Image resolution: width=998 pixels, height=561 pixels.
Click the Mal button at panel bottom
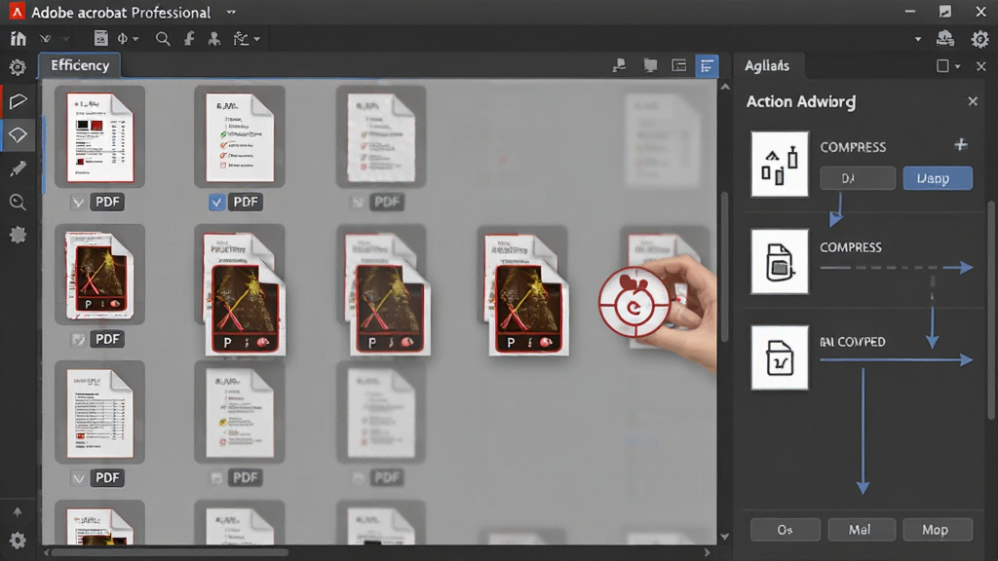coord(862,529)
